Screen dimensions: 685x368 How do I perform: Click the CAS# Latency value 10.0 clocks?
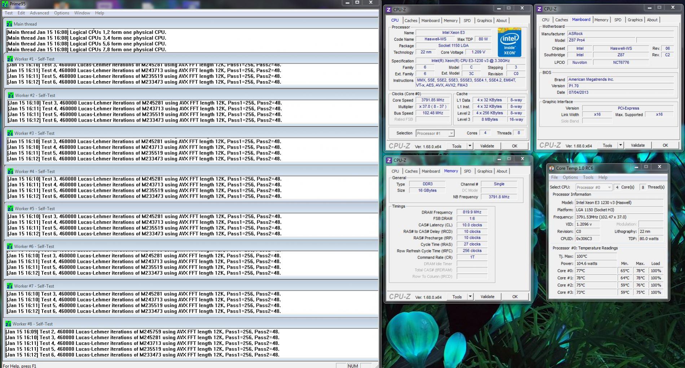point(472,225)
